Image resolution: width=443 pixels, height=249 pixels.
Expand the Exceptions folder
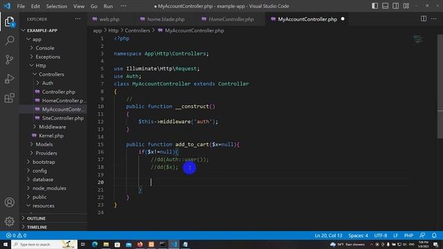[48, 57]
